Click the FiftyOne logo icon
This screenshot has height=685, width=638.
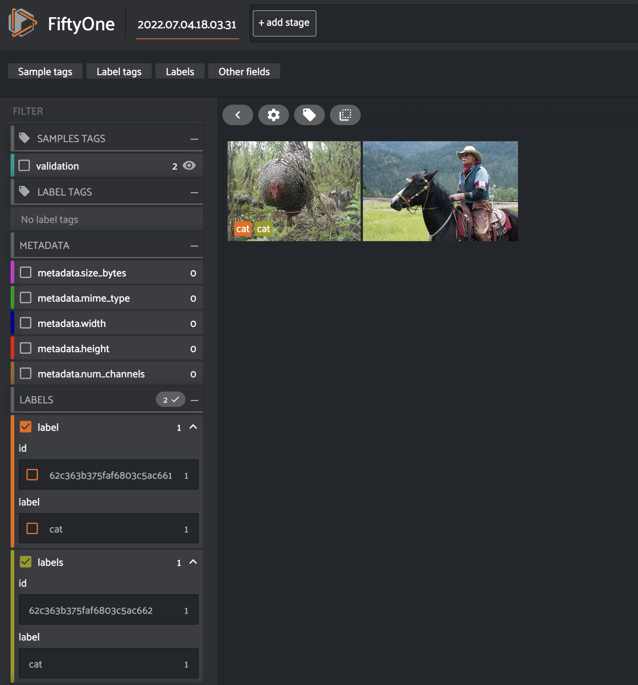22,23
